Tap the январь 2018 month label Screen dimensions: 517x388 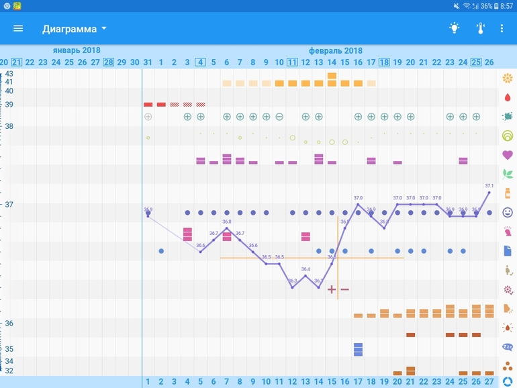pos(77,50)
